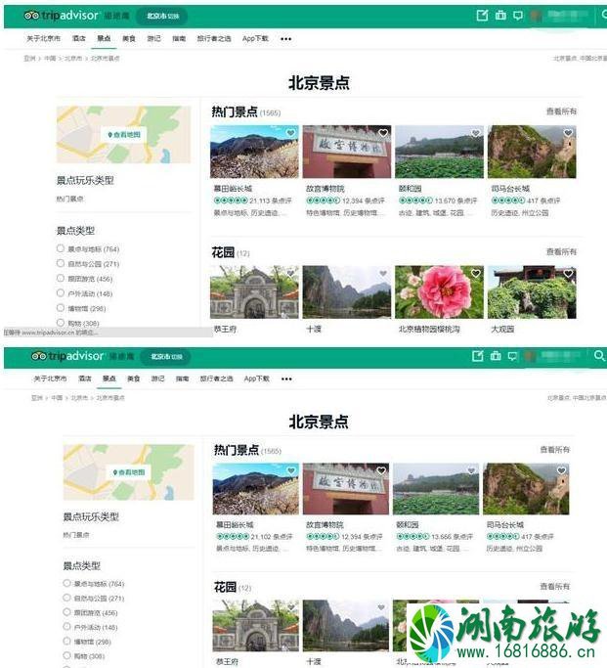Click 中国 breadcrumb link in upper page
Screen dimensions: 607x668
(x=50, y=59)
